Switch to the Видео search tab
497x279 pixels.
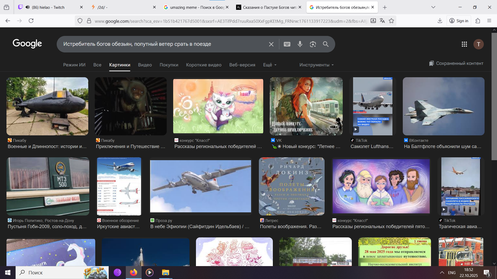pos(145,65)
